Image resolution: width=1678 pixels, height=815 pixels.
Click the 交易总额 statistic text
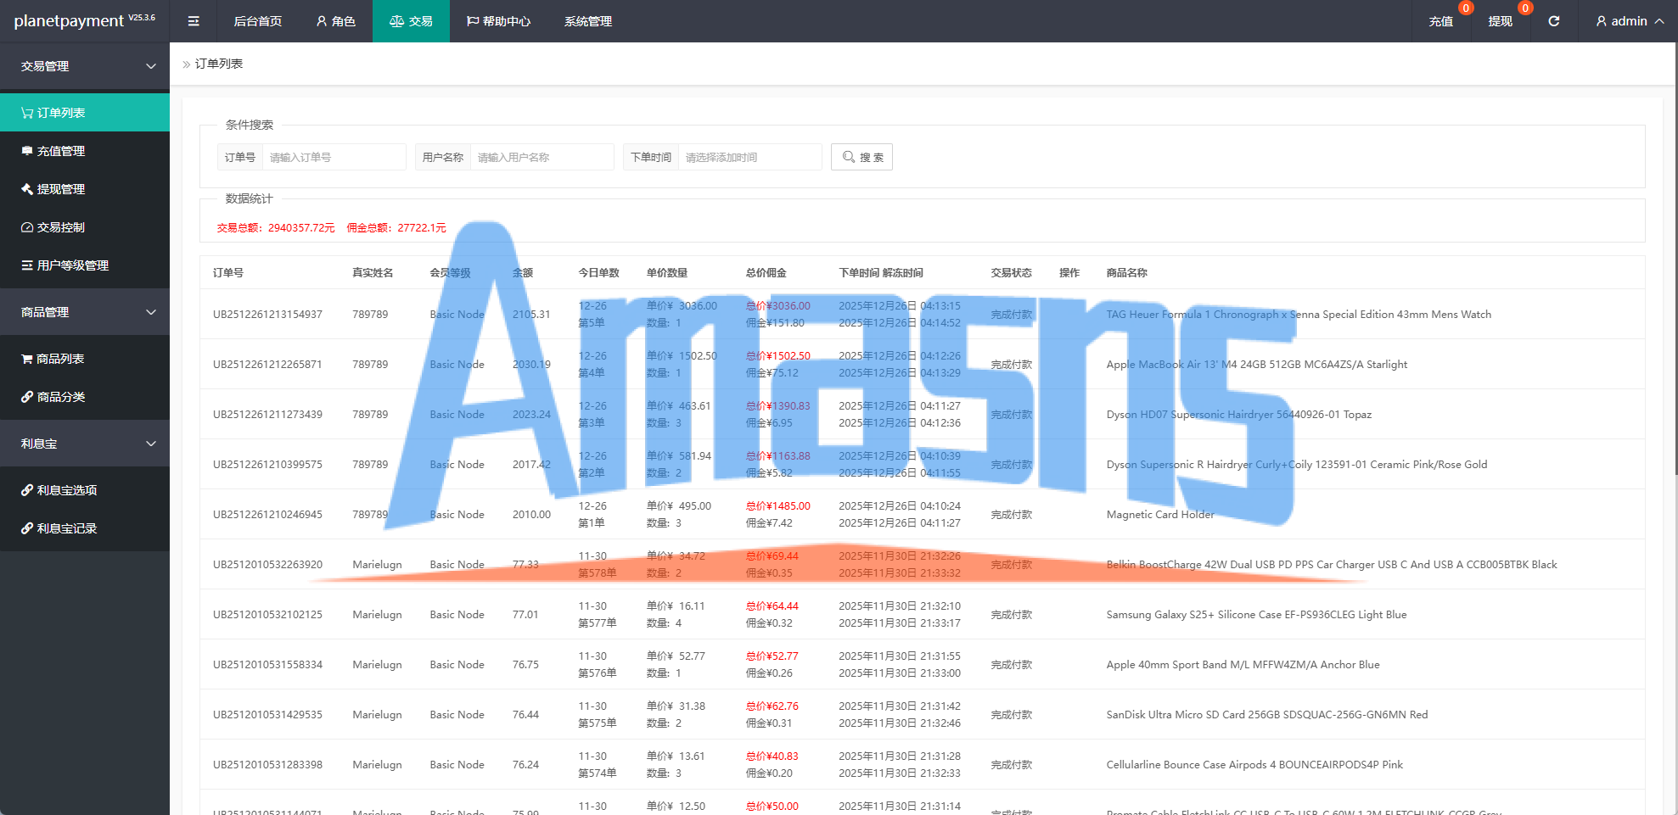coord(276,227)
